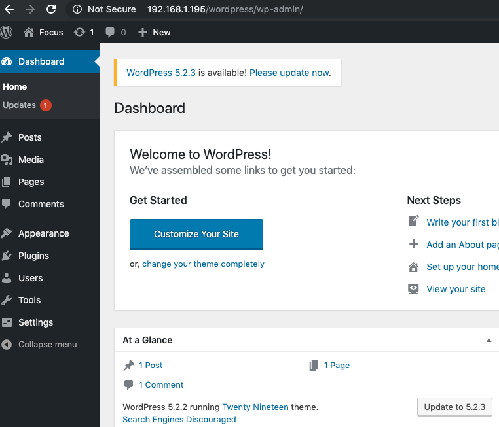Click the house icon beside Set up your home
The height and width of the screenshot is (427, 499).
413,267
